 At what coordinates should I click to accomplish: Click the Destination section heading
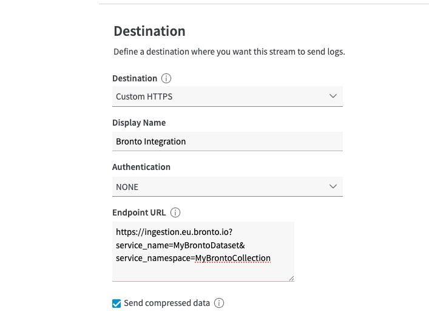pyautogui.click(x=149, y=31)
